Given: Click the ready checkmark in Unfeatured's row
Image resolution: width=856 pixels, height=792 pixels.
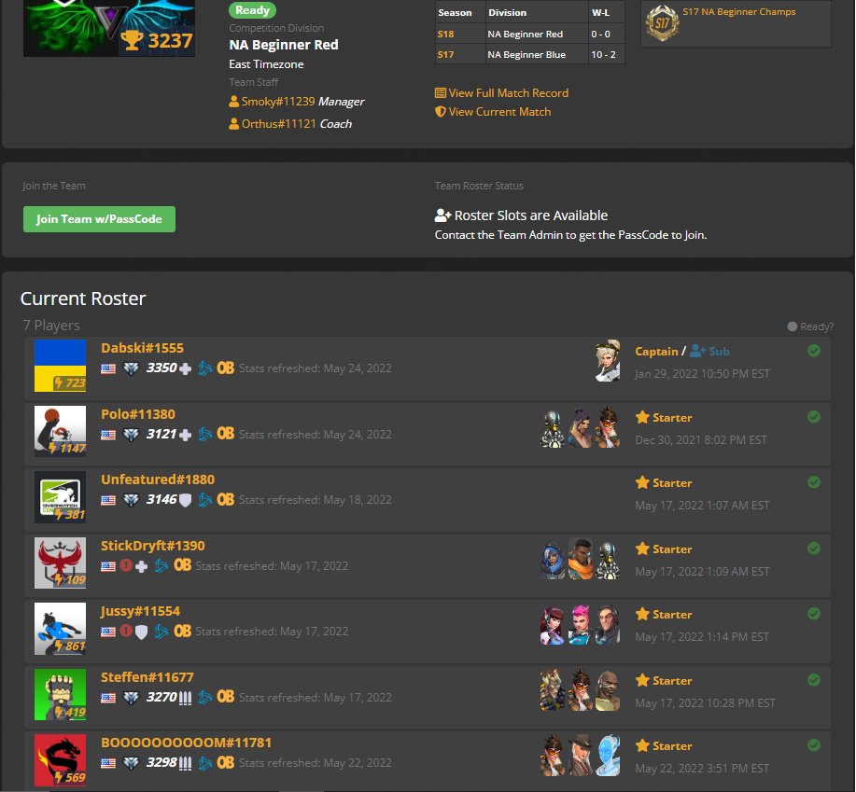Looking at the screenshot, I should point(813,482).
